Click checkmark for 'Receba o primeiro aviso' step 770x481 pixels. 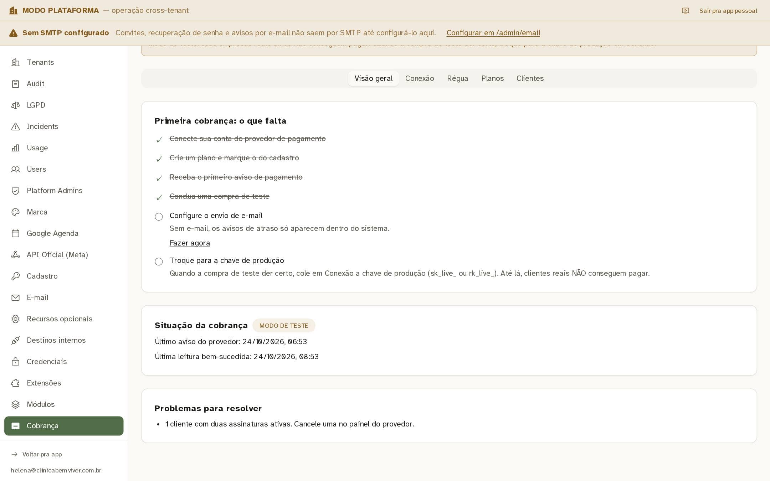coord(159,178)
